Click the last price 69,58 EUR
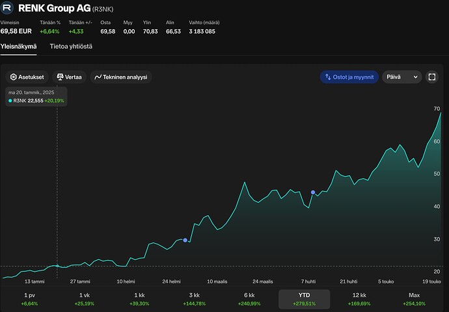 tap(16, 31)
